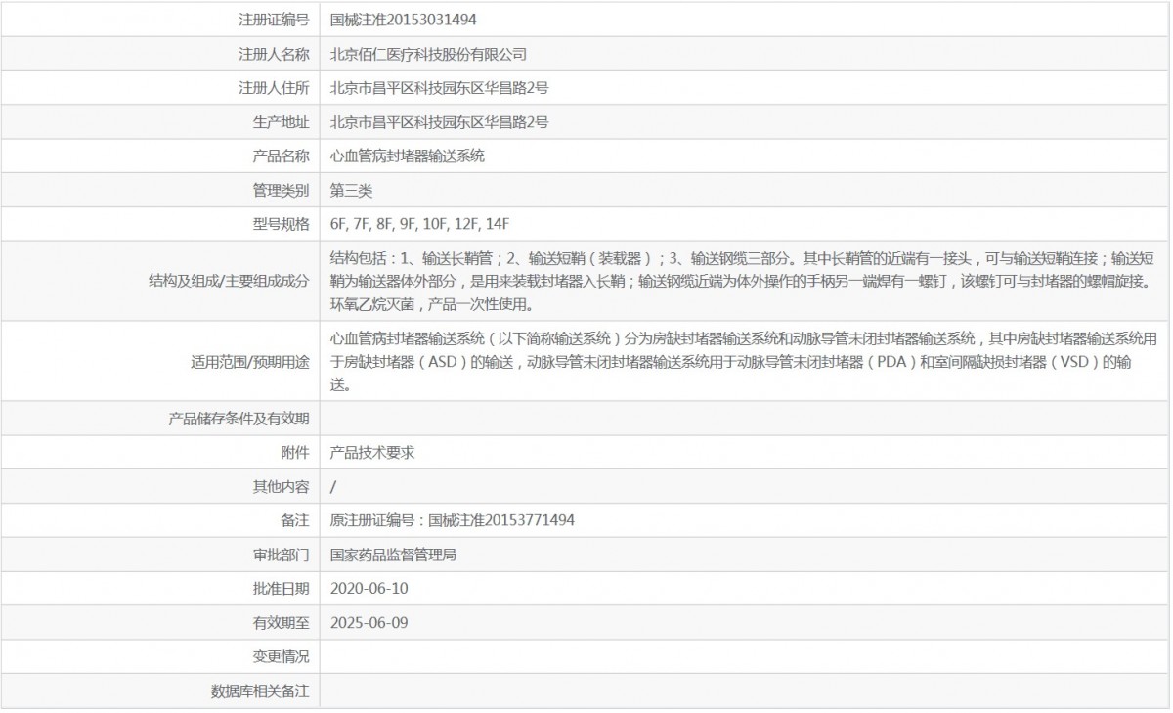The width and height of the screenshot is (1173, 713).
Task: Click the 变更情况 label
Action: [x=281, y=656]
